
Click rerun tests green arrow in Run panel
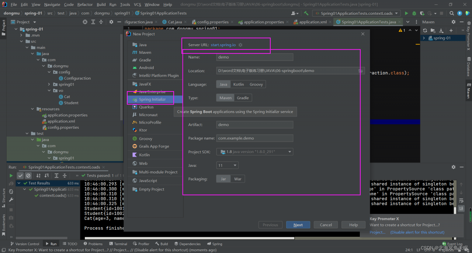click(x=11, y=176)
